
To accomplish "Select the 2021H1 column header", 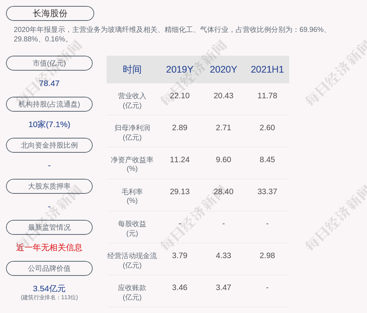I will click(x=267, y=69).
